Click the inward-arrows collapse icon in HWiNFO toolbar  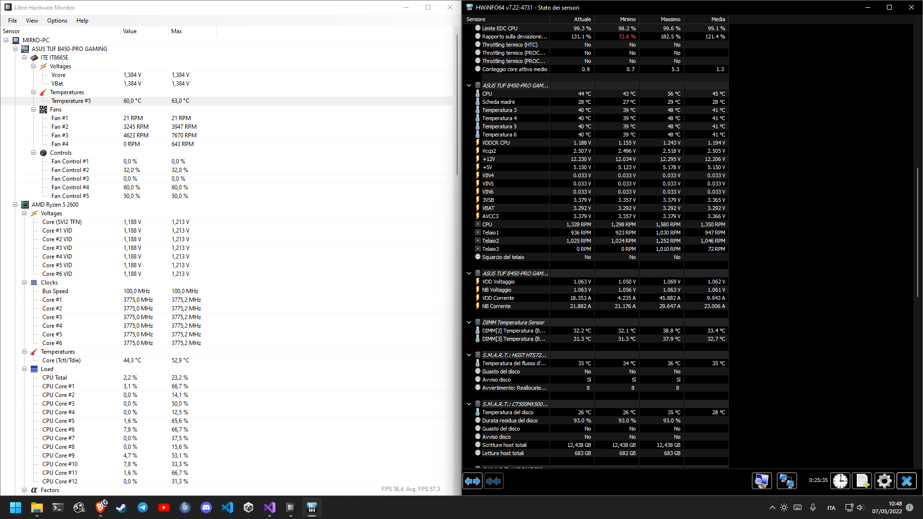[x=494, y=481]
